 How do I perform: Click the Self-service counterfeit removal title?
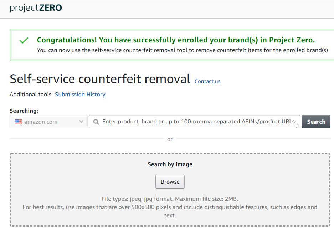click(100, 79)
